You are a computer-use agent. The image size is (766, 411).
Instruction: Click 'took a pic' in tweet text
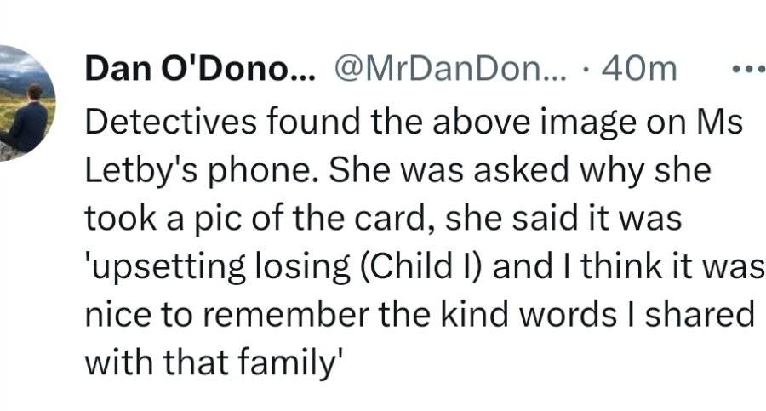pos(163,219)
